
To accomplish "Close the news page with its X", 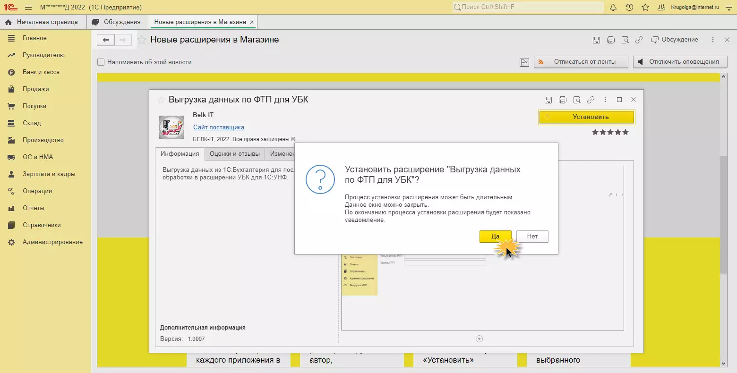I will (727, 40).
